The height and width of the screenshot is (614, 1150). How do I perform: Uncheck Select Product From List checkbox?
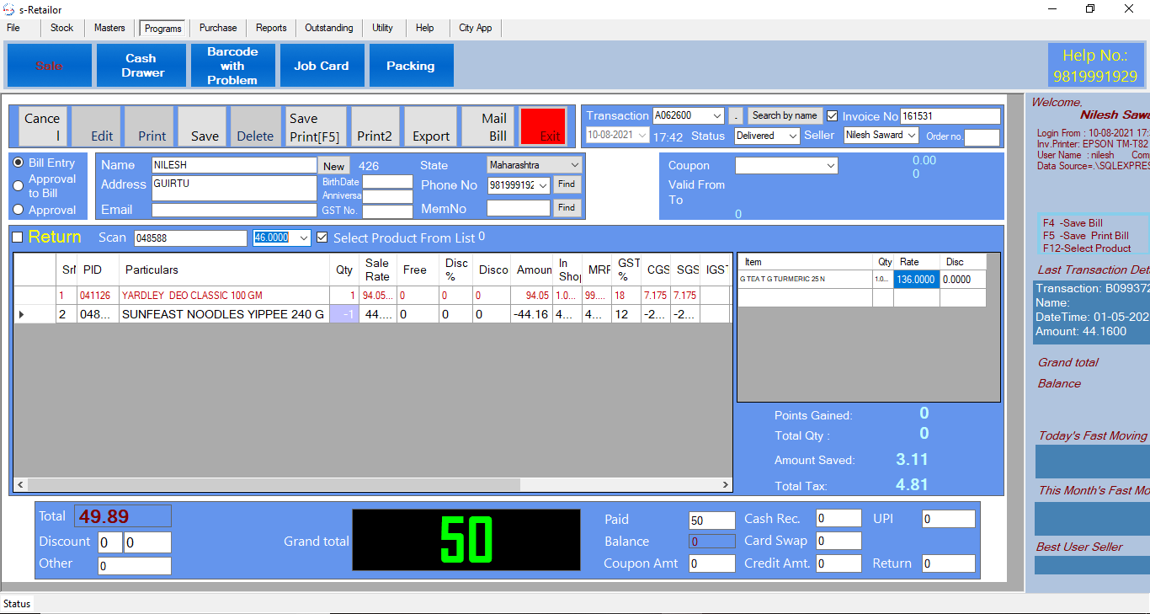click(x=322, y=238)
